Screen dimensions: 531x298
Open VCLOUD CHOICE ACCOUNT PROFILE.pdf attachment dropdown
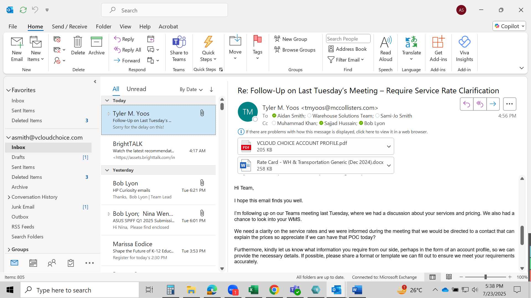[389, 146]
